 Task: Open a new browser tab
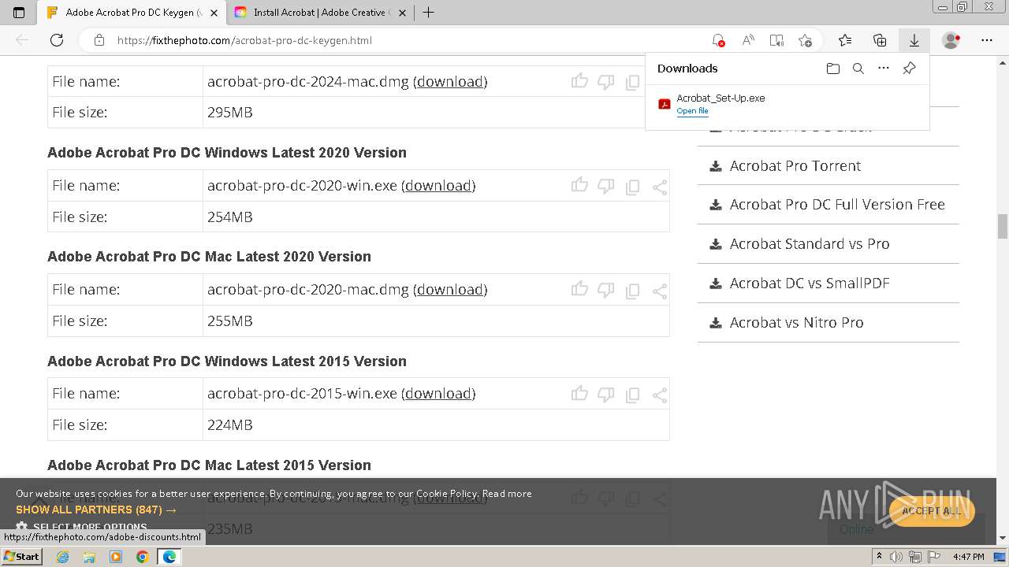pyautogui.click(x=428, y=13)
